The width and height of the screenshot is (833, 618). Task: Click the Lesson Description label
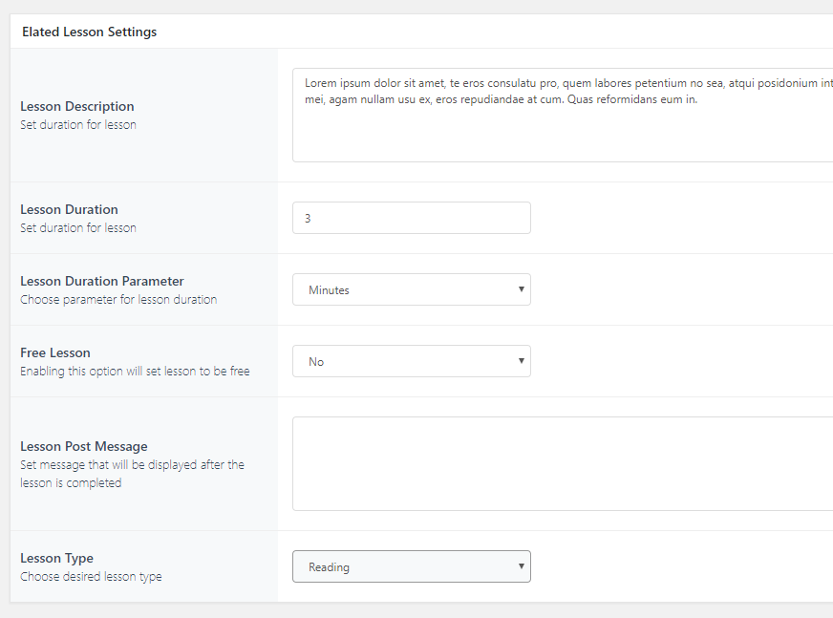(x=77, y=106)
